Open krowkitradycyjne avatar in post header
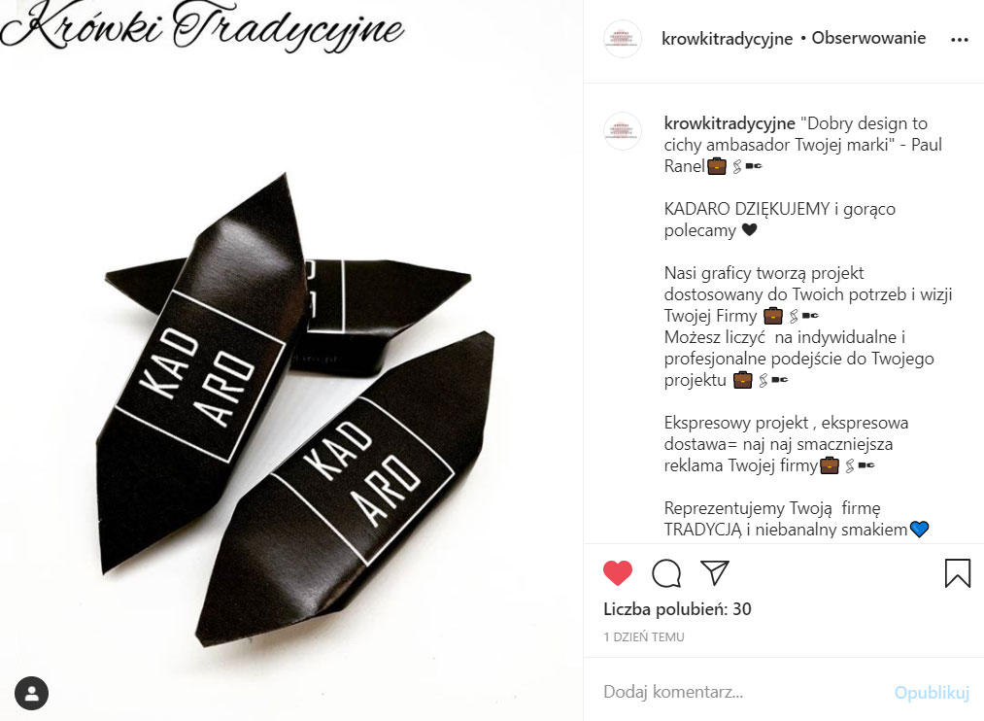This screenshot has height=721, width=984. (622, 39)
